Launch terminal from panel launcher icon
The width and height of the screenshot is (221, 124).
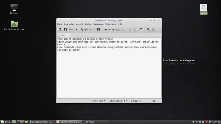coord(19,122)
